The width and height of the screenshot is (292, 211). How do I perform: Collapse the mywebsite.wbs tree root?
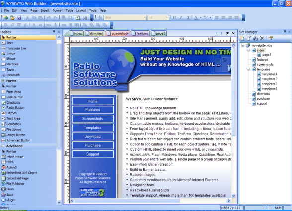point(243,45)
